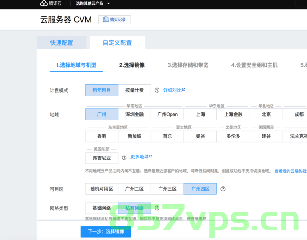Choose 上海 region

click(x=200, y=114)
